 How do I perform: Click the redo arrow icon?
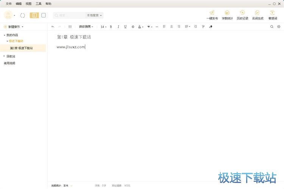(59, 27)
